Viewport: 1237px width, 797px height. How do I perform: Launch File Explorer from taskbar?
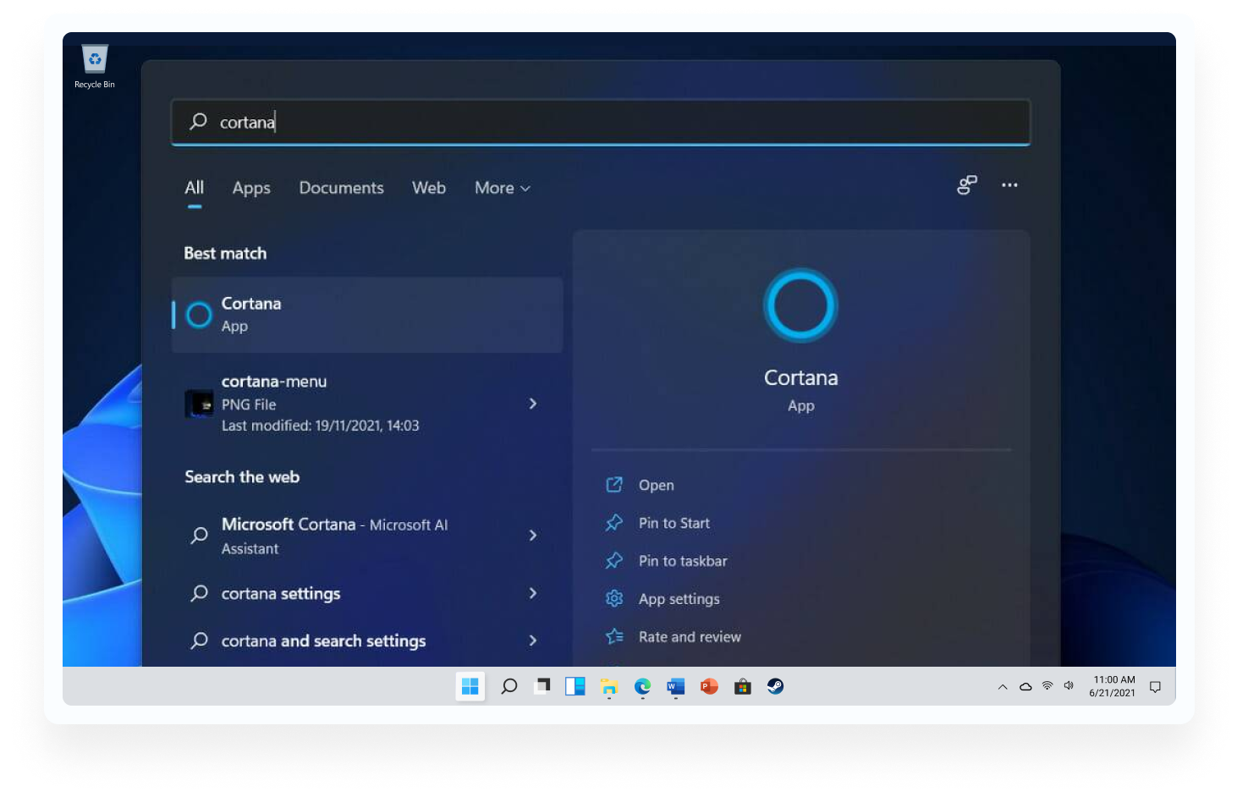coord(609,686)
